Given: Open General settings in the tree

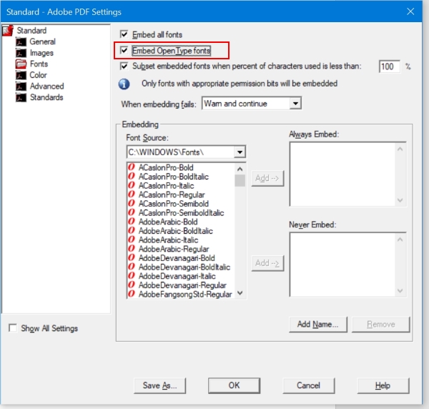Looking at the screenshot, I should tap(42, 41).
